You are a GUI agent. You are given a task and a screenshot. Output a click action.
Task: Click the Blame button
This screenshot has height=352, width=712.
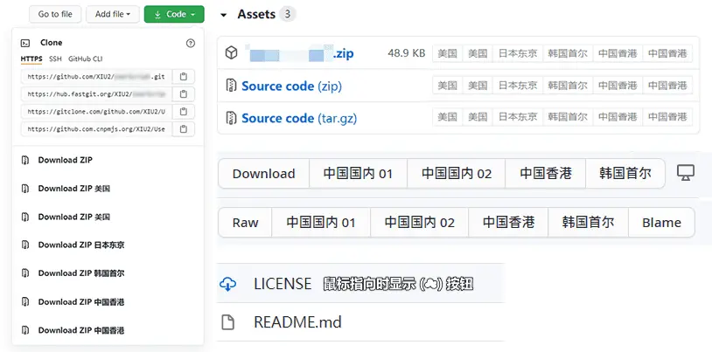pyautogui.click(x=660, y=223)
